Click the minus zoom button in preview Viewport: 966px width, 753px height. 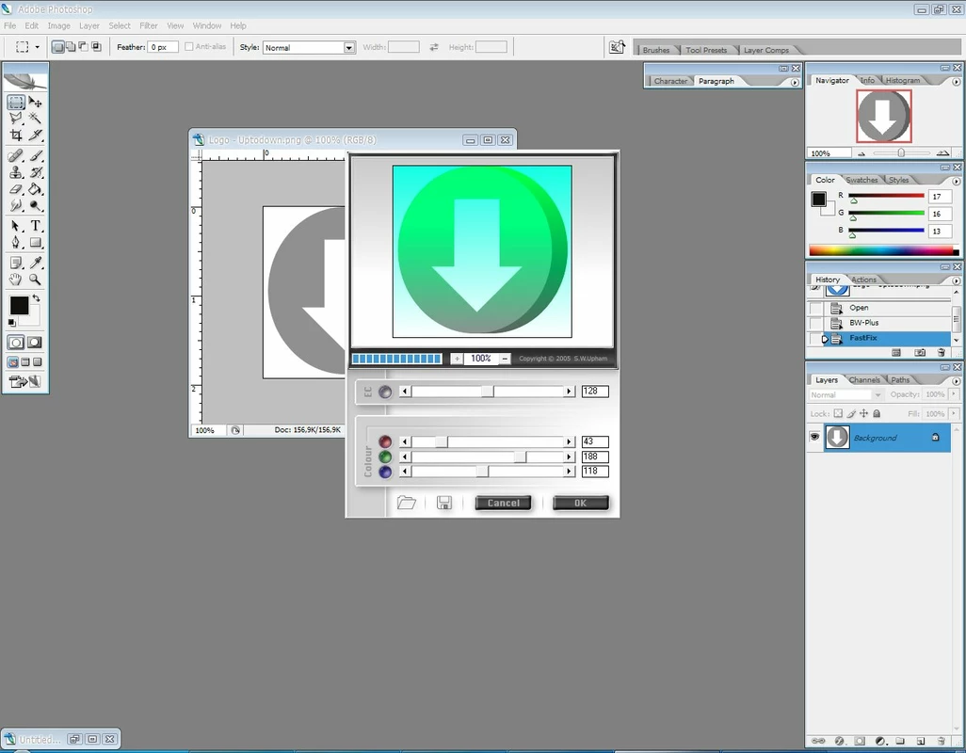point(505,359)
